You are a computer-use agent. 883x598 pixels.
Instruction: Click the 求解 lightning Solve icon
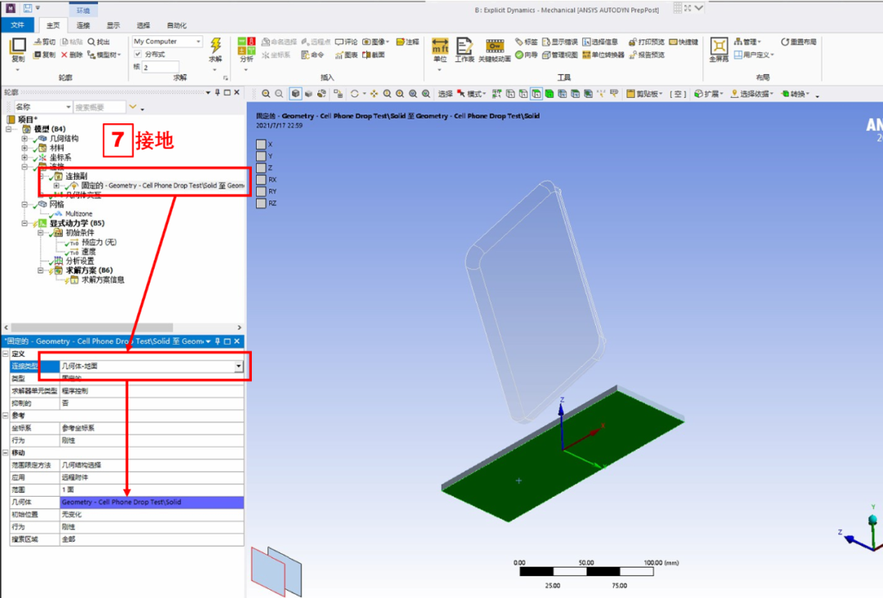coord(216,46)
